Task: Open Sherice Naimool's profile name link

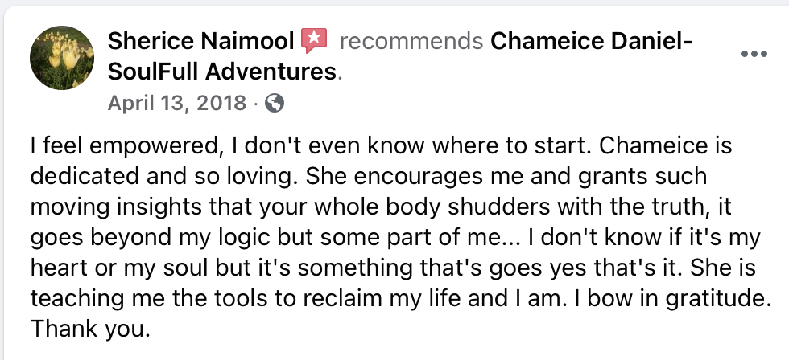Action: (x=200, y=41)
